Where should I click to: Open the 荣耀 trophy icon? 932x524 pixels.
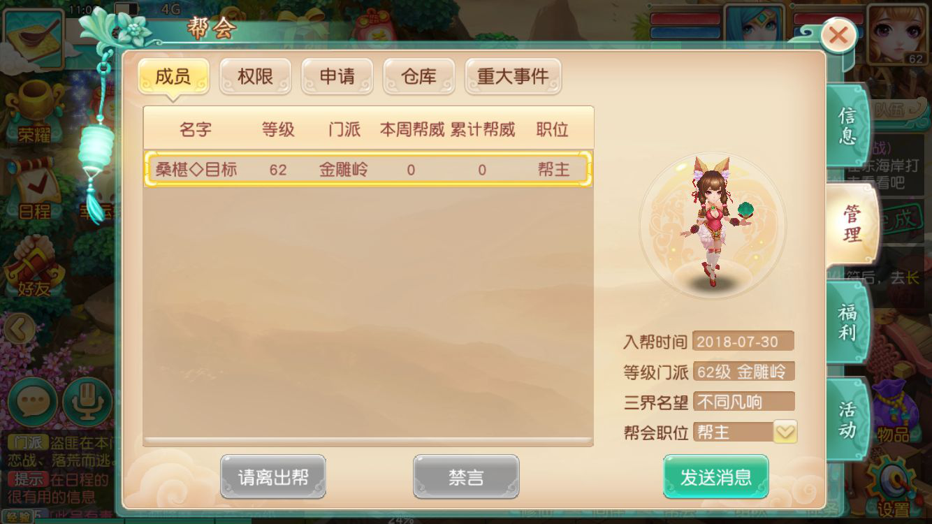click(34, 112)
